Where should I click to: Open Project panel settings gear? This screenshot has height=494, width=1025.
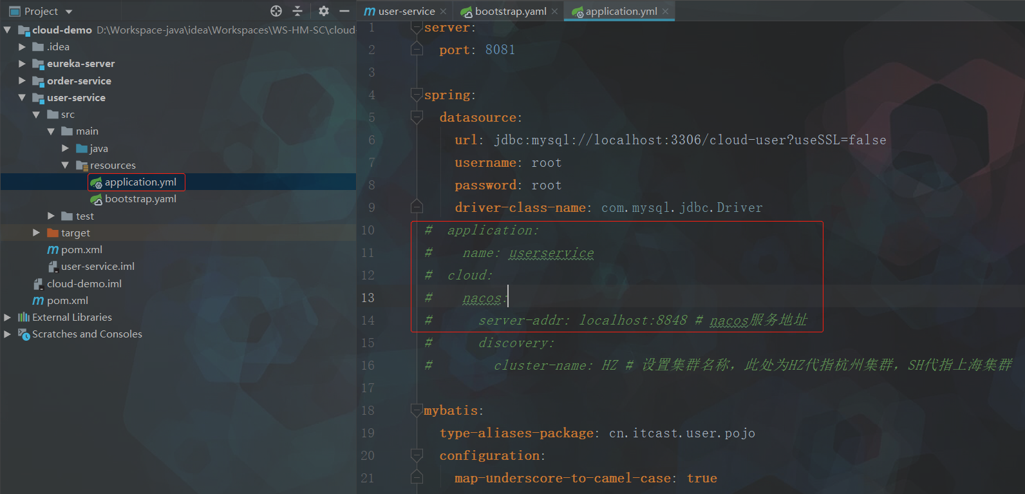(x=324, y=11)
